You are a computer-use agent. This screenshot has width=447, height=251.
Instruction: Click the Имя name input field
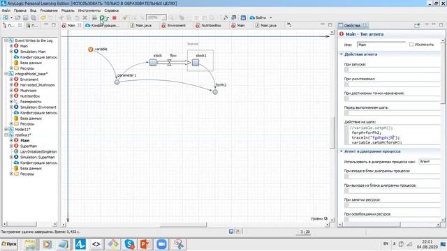pos(381,45)
